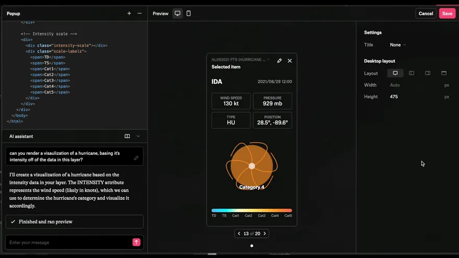The image size is (459, 258).
Task: Click the Height 475 field
Action: pyautogui.click(x=419, y=96)
